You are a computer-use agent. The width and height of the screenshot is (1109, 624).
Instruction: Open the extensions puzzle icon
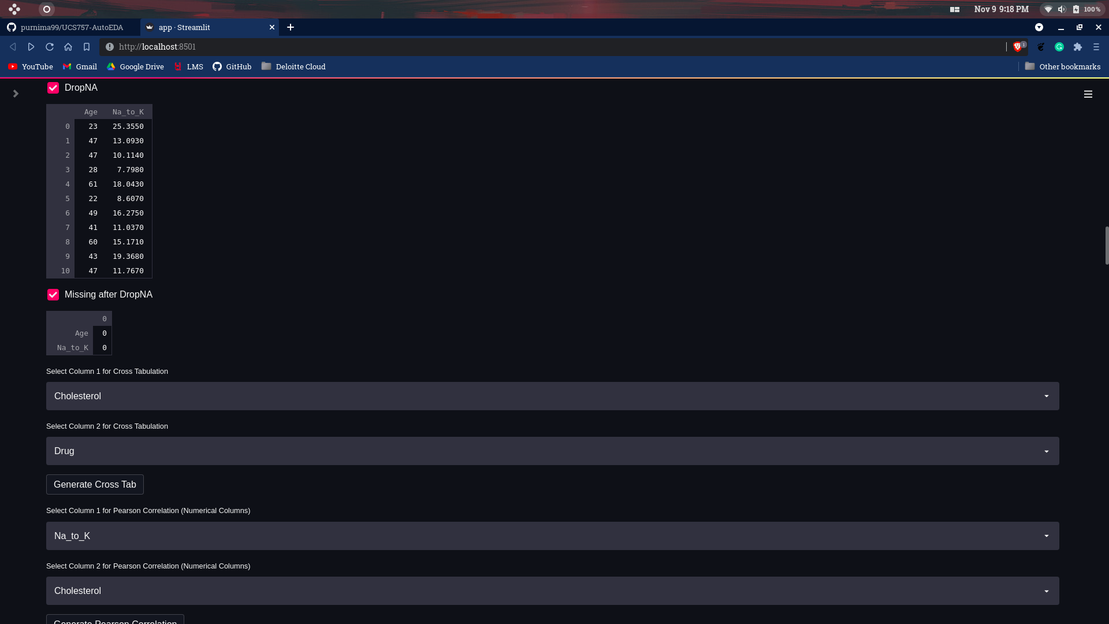pos(1078,47)
